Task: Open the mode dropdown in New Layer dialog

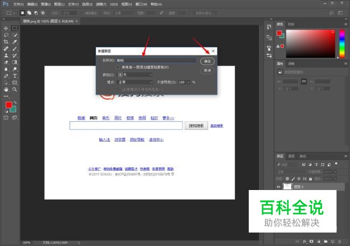Action: point(135,82)
